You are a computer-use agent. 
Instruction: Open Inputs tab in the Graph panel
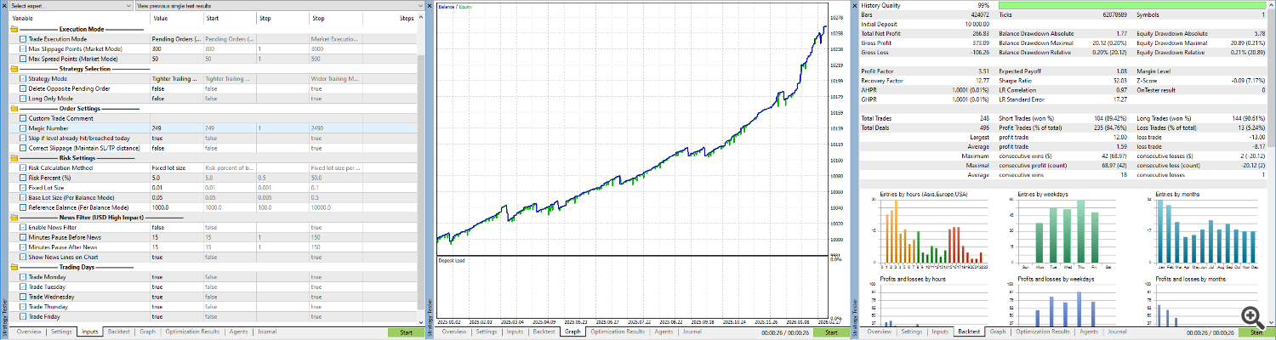coord(515,331)
